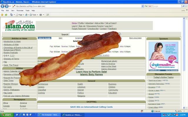
Task: Click the Forgot Password link
Action: click(x=79, y=29)
